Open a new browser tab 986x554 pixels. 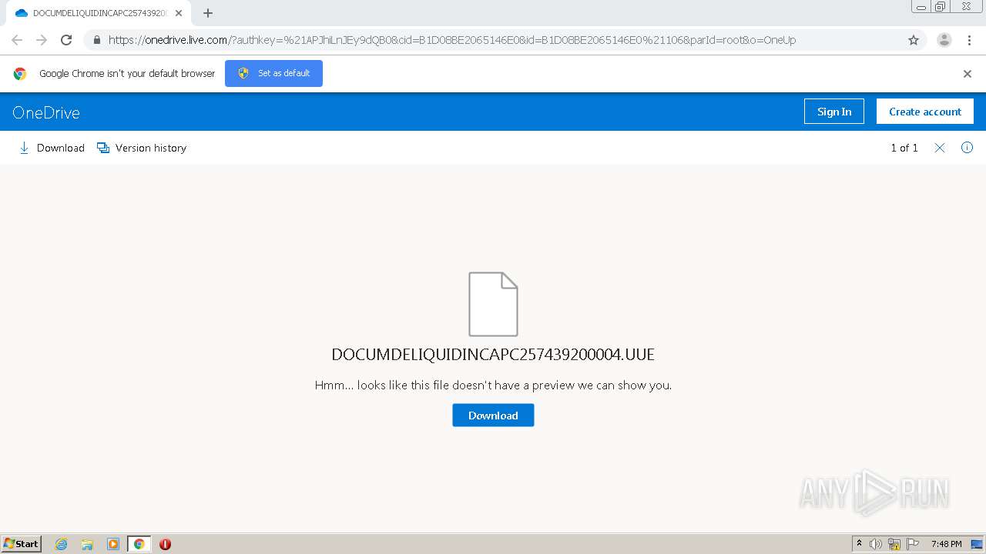(x=208, y=13)
